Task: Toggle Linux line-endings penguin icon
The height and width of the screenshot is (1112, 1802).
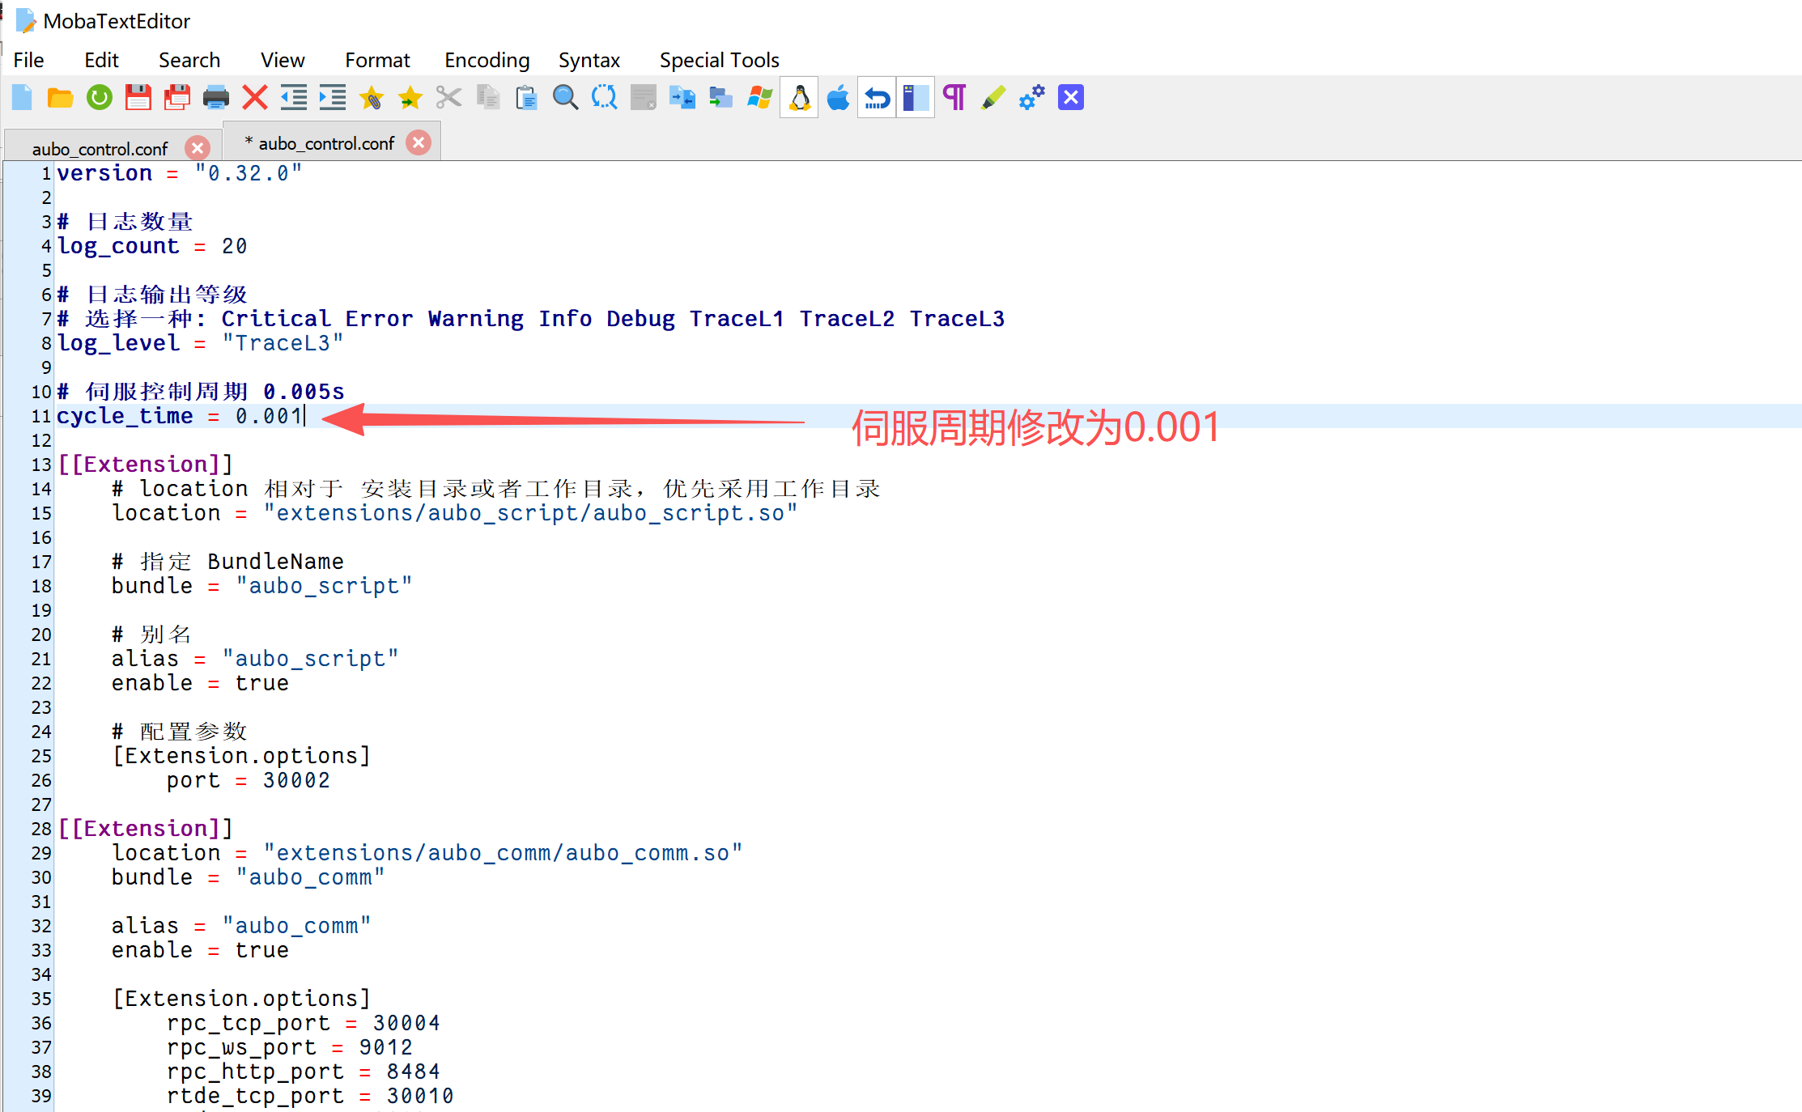Action: pyautogui.click(x=799, y=98)
